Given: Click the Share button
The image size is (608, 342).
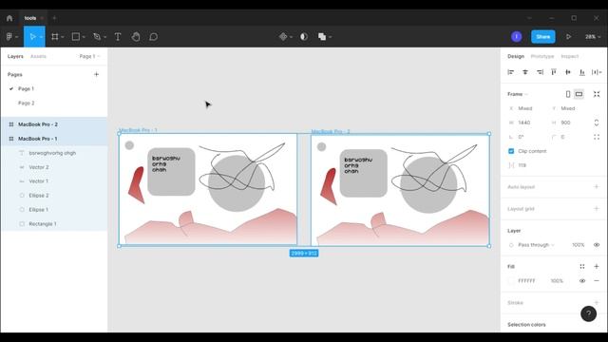Looking at the screenshot, I should (x=542, y=37).
